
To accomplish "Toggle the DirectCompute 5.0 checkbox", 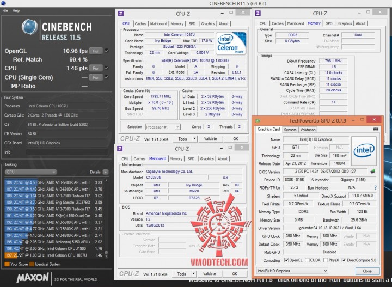I will point(344,260).
